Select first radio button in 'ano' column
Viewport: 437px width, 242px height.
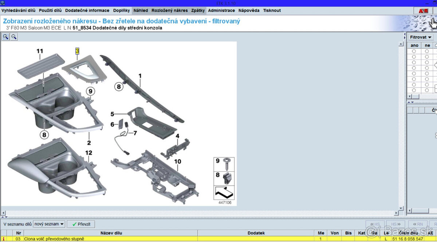(414, 51)
